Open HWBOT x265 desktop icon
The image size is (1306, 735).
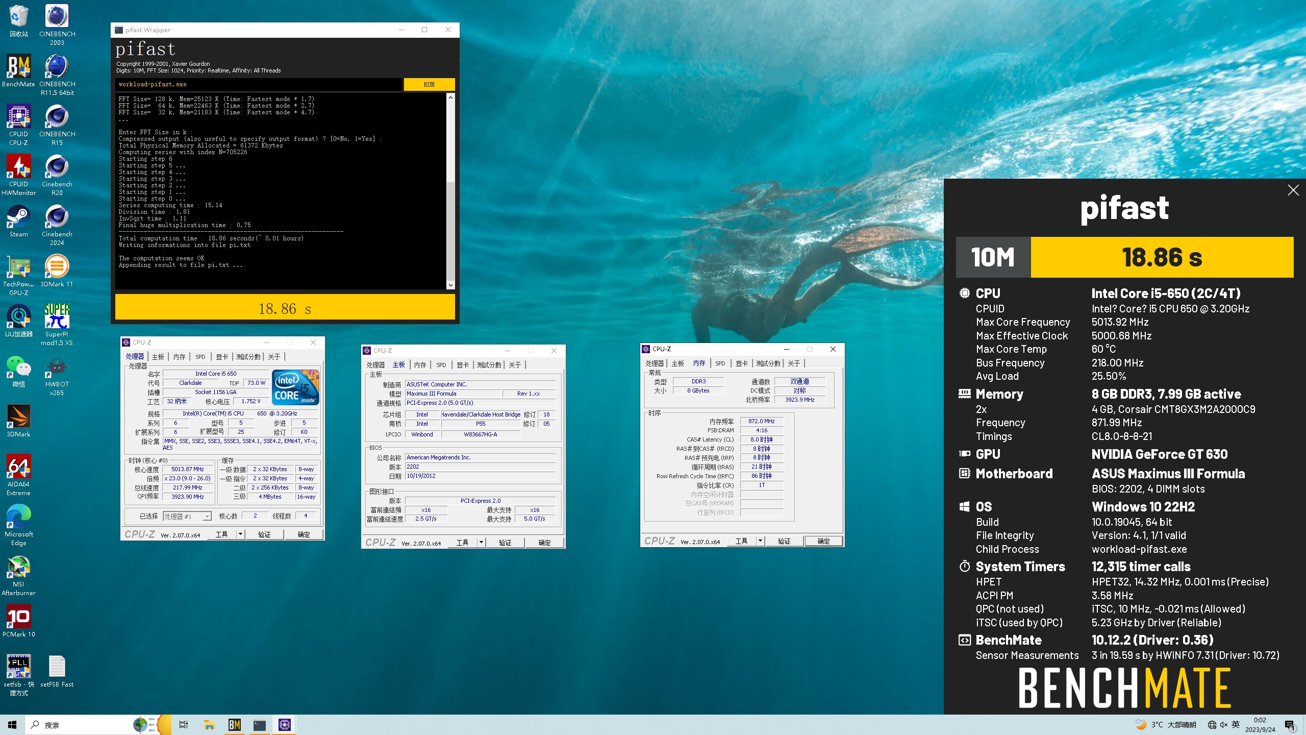coord(57,375)
